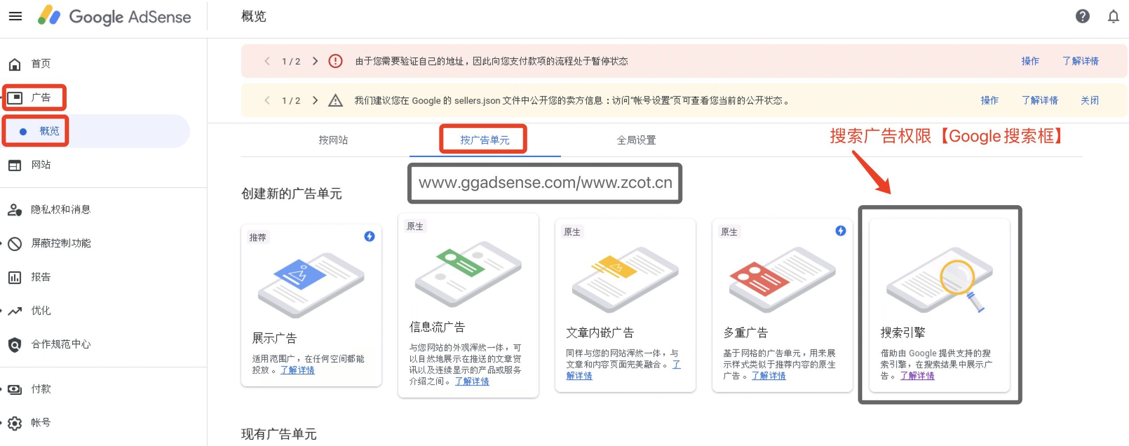
Task: Click the 网站 sites icon in sidebar
Action: click(15, 165)
